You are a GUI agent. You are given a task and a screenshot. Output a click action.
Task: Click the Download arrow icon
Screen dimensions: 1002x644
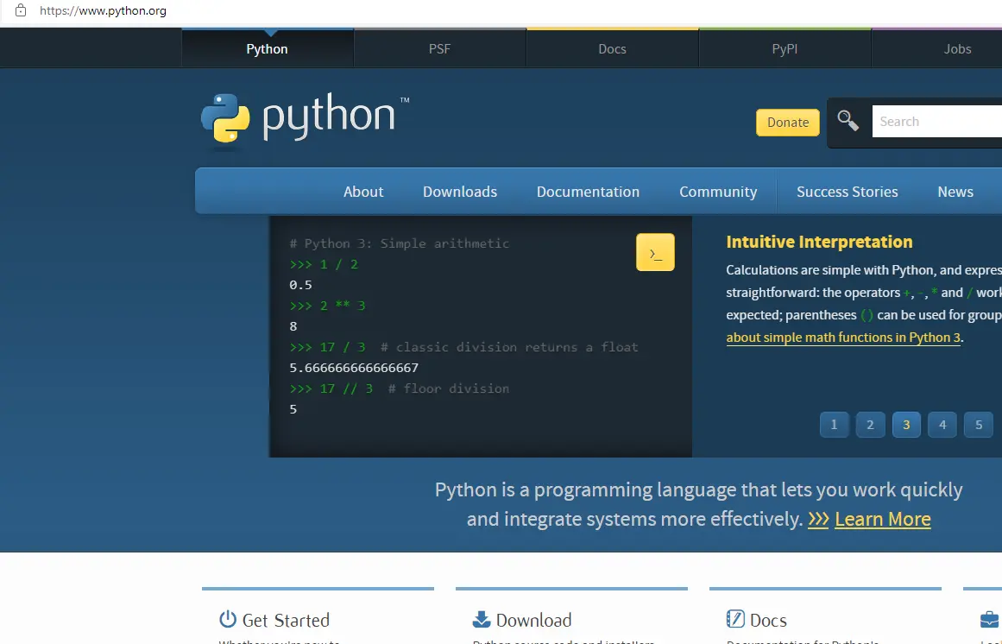(482, 619)
